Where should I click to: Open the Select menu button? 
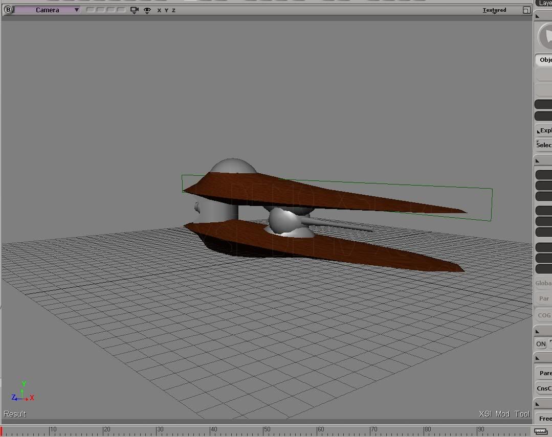(x=544, y=145)
